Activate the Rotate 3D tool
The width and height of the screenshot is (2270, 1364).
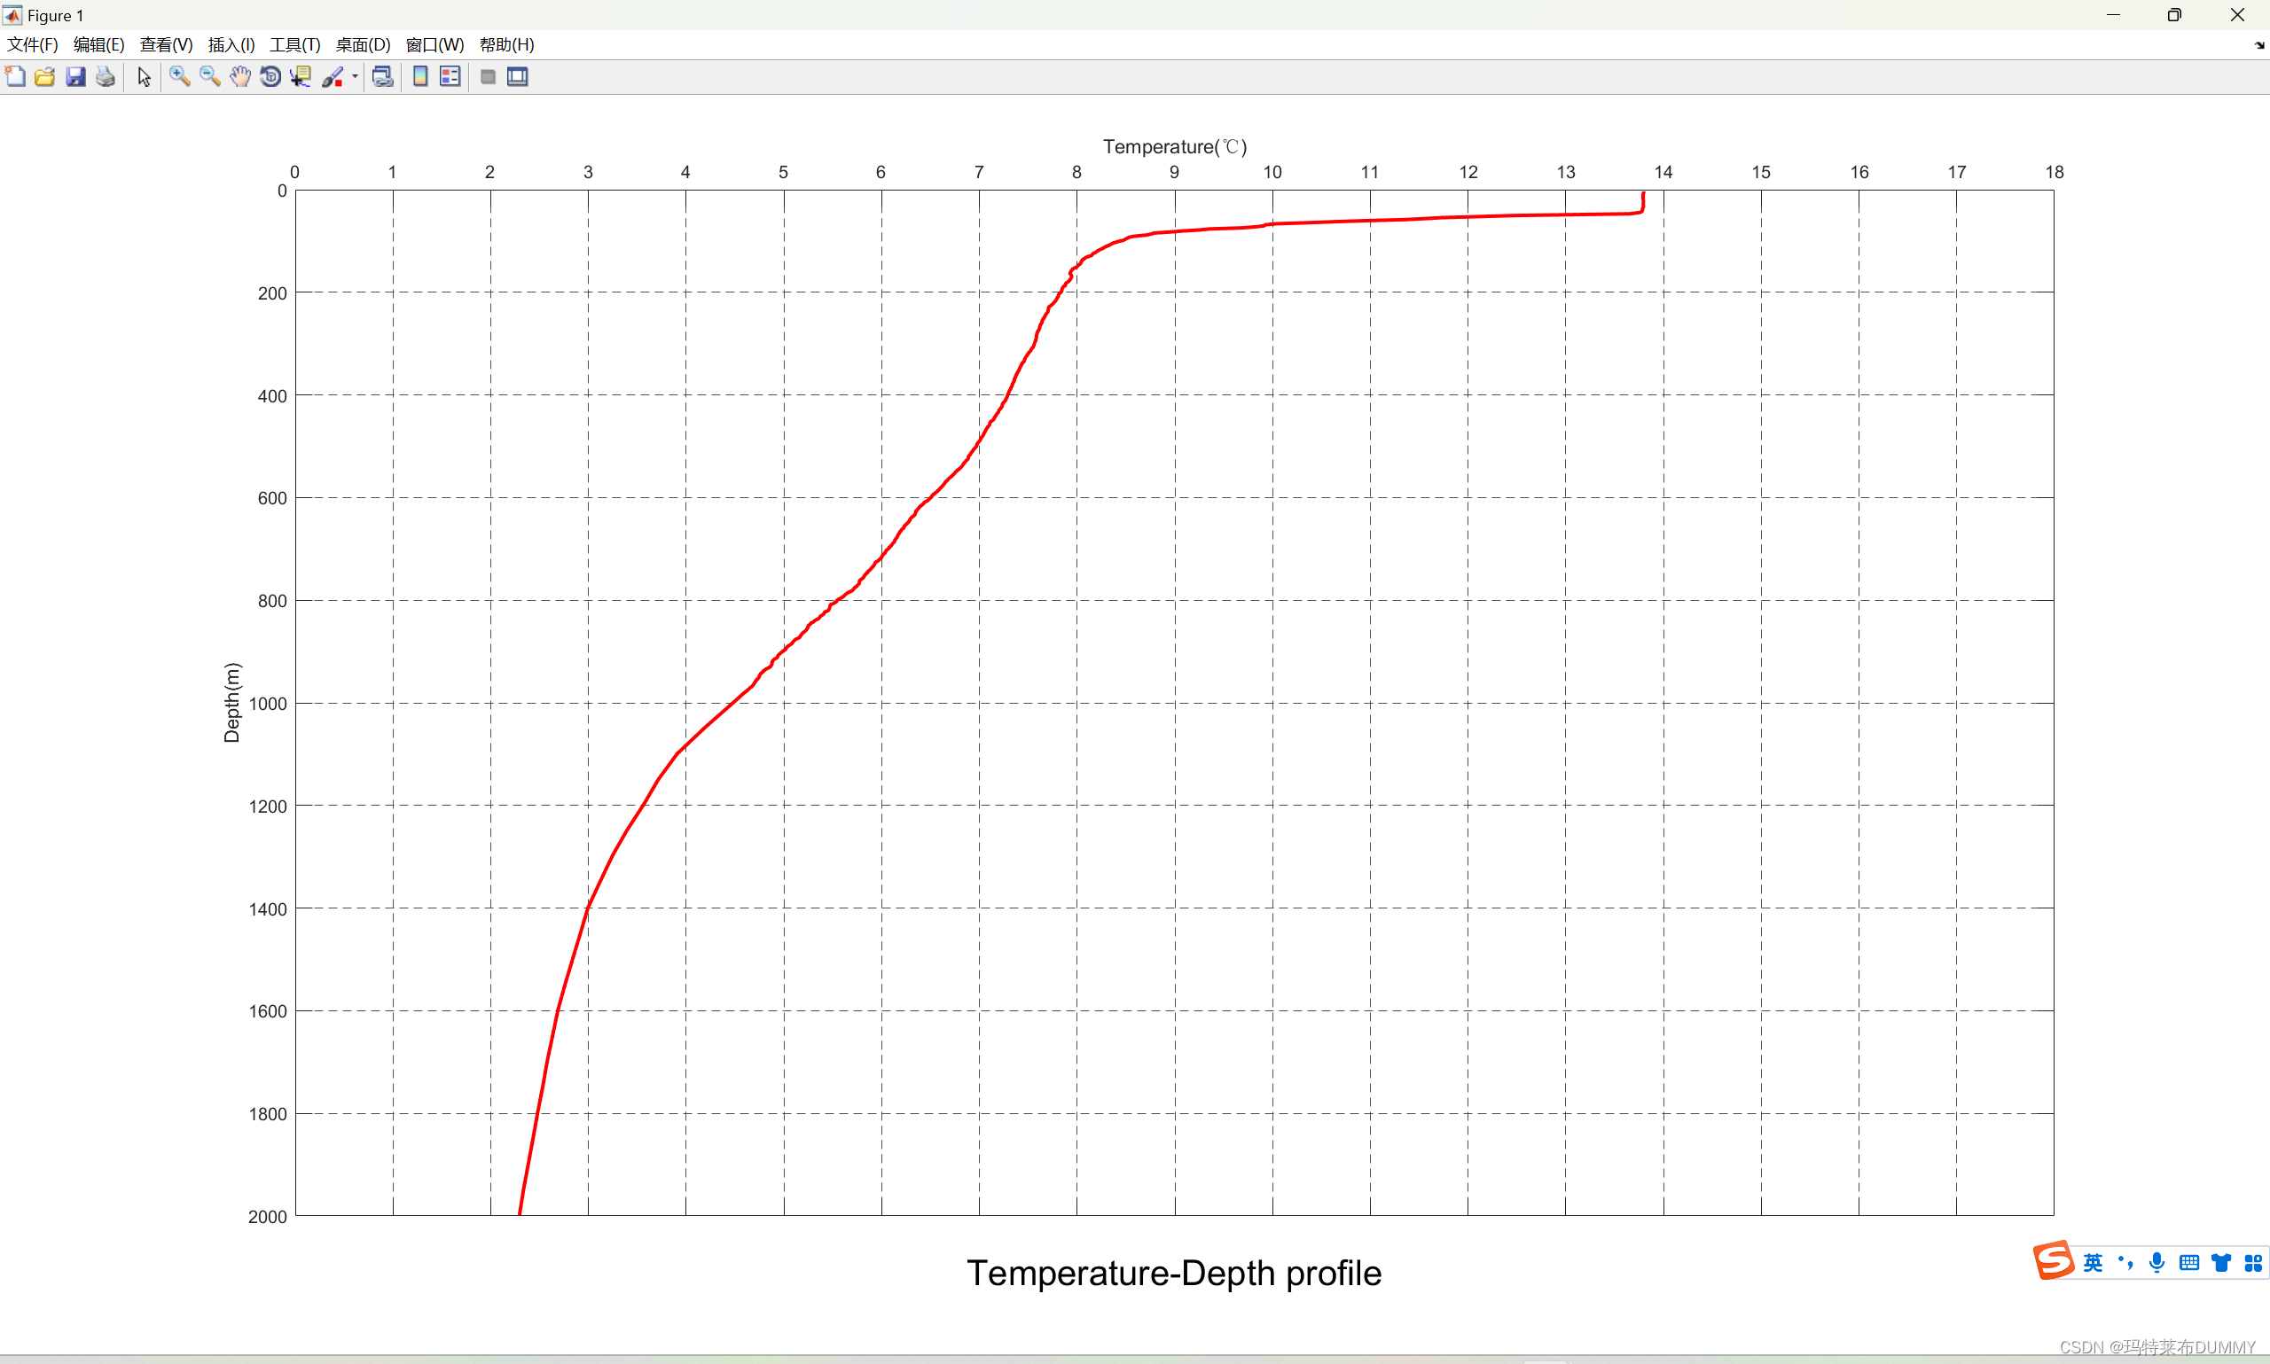pyautogui.click(x=270, y=77)
